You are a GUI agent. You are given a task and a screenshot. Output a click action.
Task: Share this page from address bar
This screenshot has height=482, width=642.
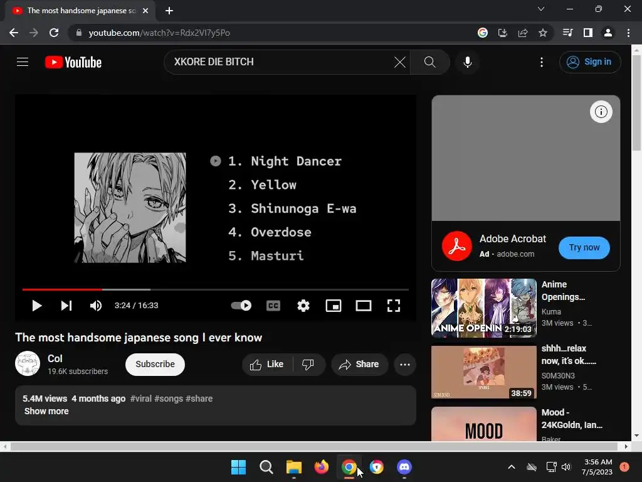523,33
